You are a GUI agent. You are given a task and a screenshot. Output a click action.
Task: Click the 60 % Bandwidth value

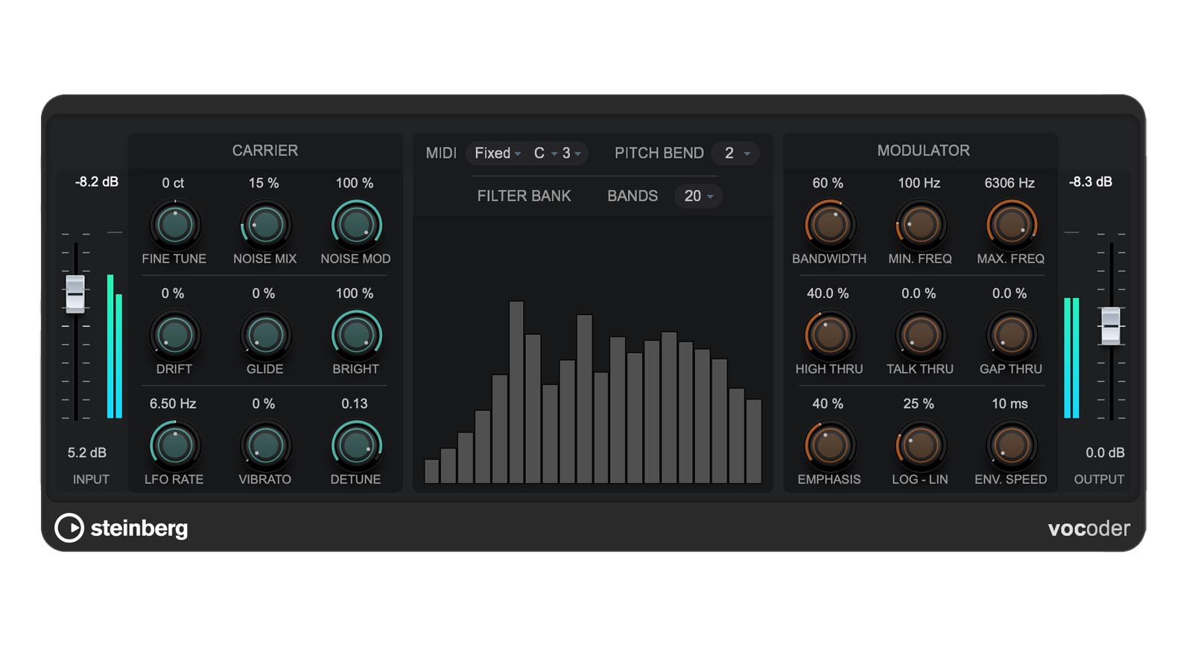click(828, 182)
